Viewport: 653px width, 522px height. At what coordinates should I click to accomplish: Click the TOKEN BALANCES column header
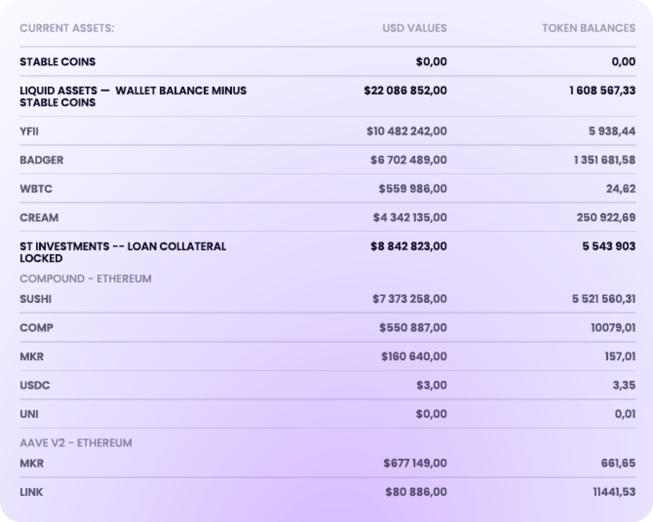(x=588, y=28)
